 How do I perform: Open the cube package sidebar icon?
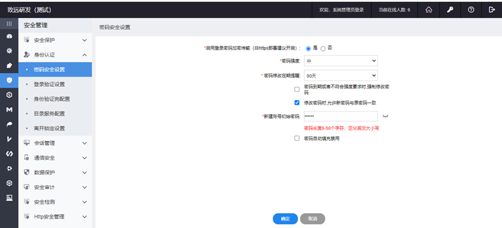tap(9, 183)
